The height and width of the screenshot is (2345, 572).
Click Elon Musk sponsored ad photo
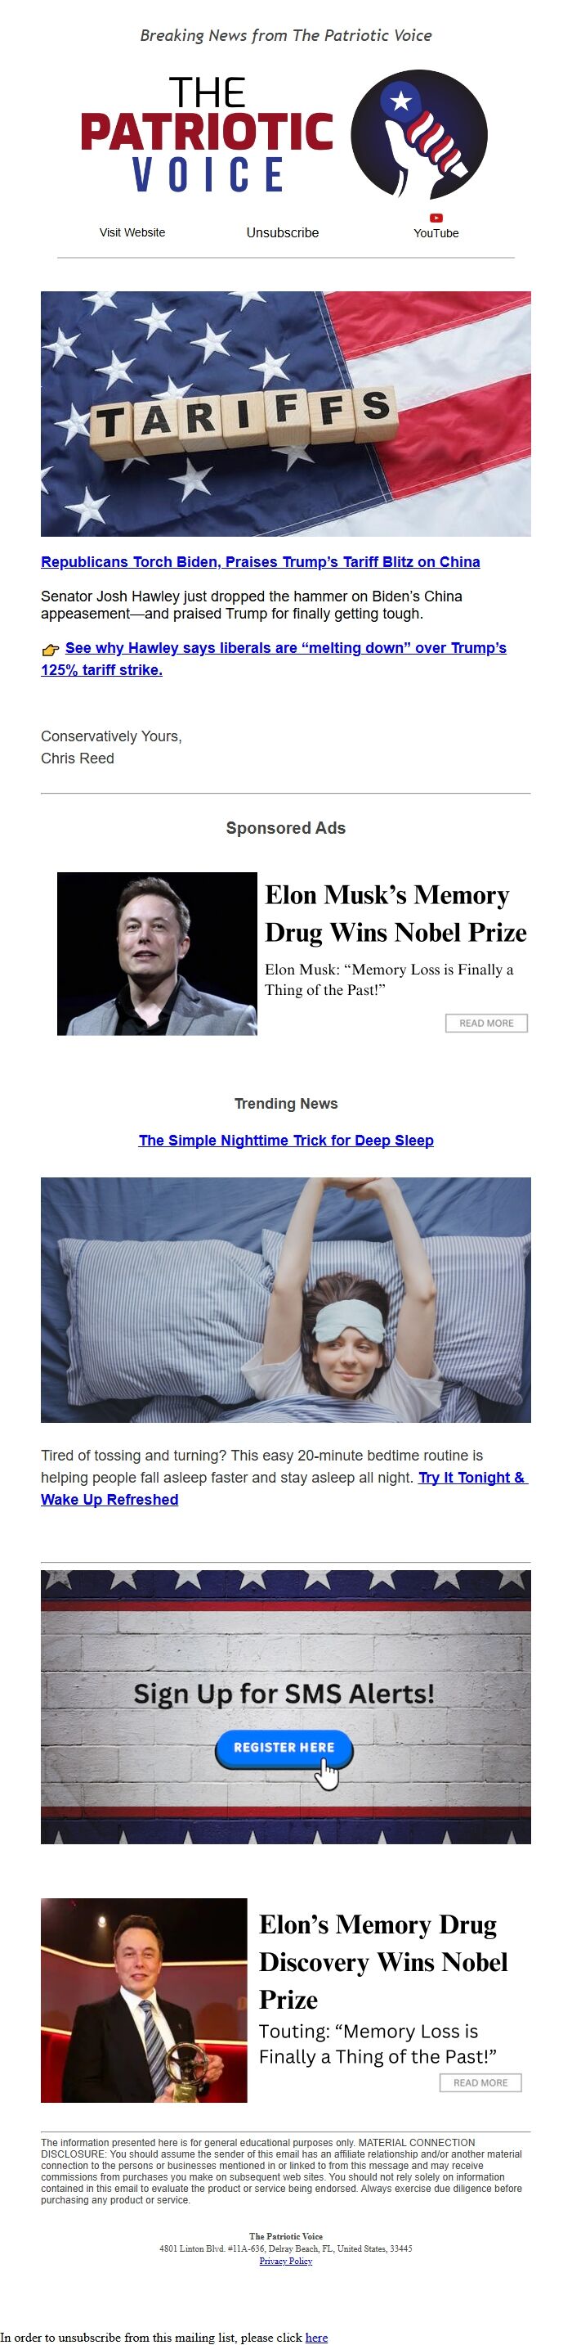(158, 953)
